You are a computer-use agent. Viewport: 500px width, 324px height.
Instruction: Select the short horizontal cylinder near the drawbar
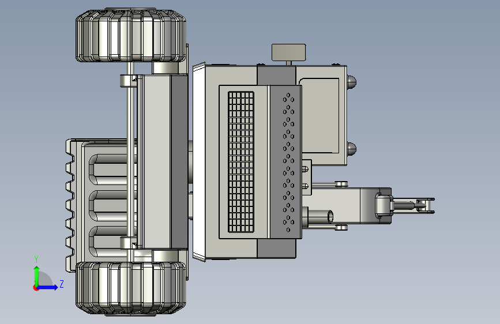pyautogui.click(x=320, y=217)
